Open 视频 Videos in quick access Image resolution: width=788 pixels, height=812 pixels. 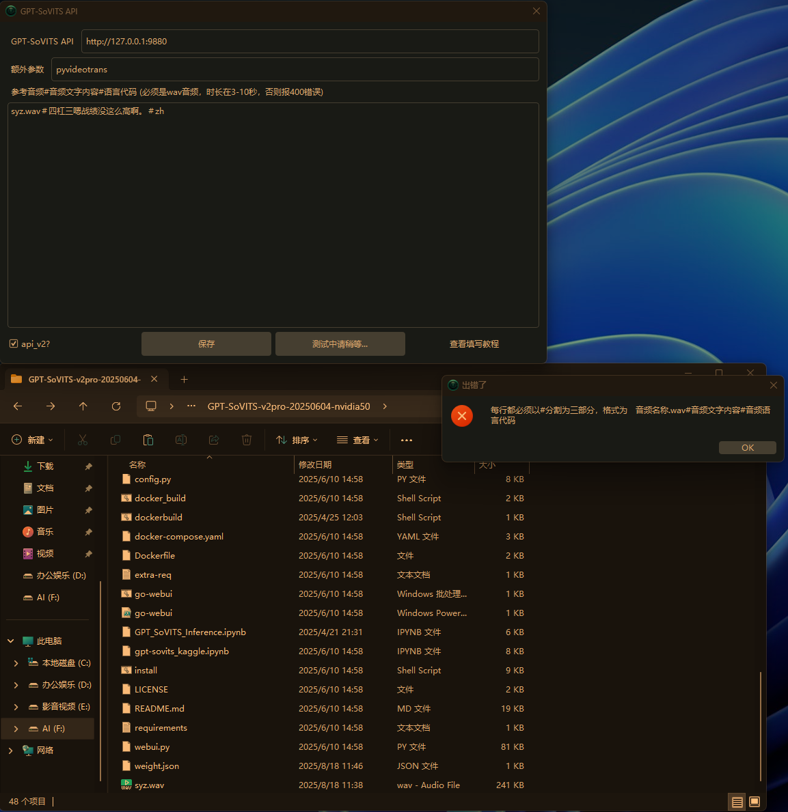click(45, 553)
